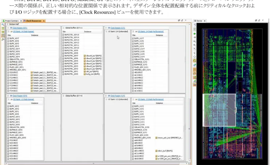
Task: Select site MMCME2_ADV_X0Y0 row
Action: click(25, 138)
